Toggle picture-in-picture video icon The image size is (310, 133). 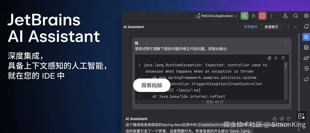(x=301, y=116)
